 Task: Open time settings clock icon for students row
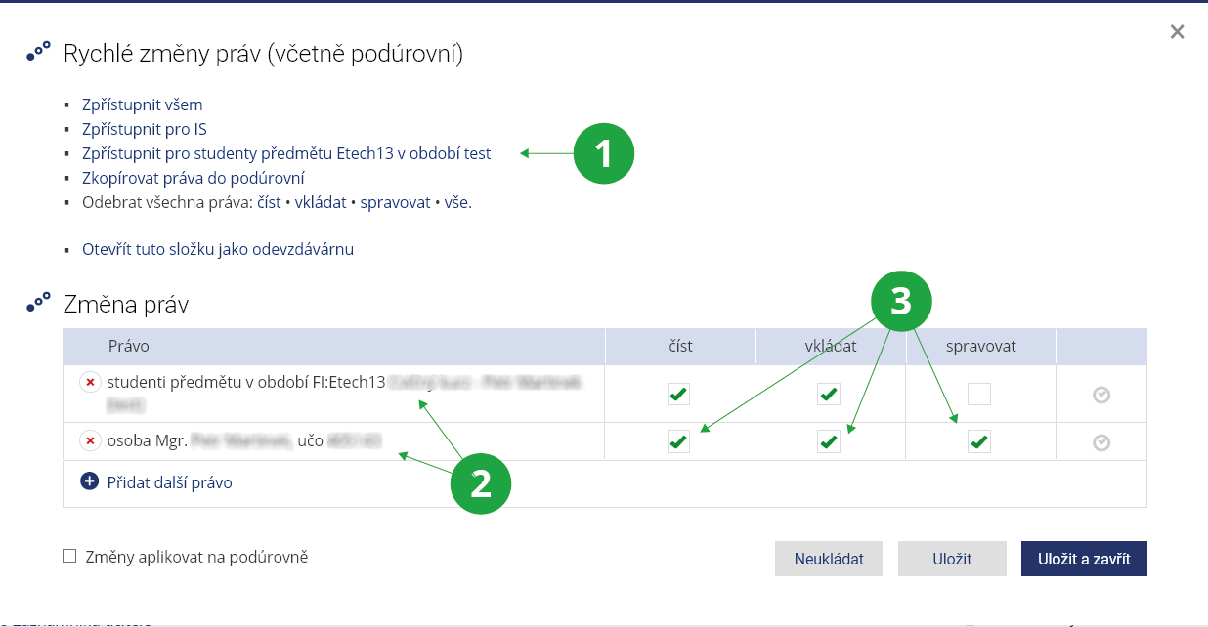(x=1101, y=395)
